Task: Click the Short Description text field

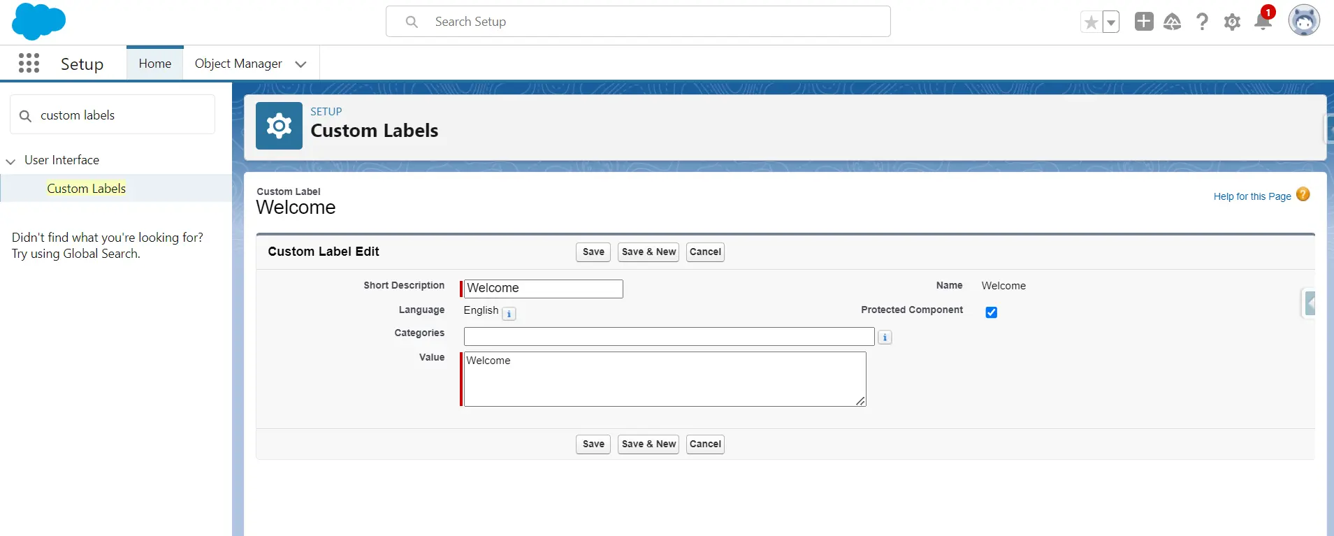Action: coord(543,289)
